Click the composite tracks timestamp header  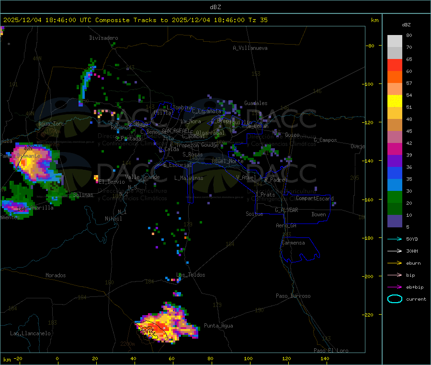135,20
